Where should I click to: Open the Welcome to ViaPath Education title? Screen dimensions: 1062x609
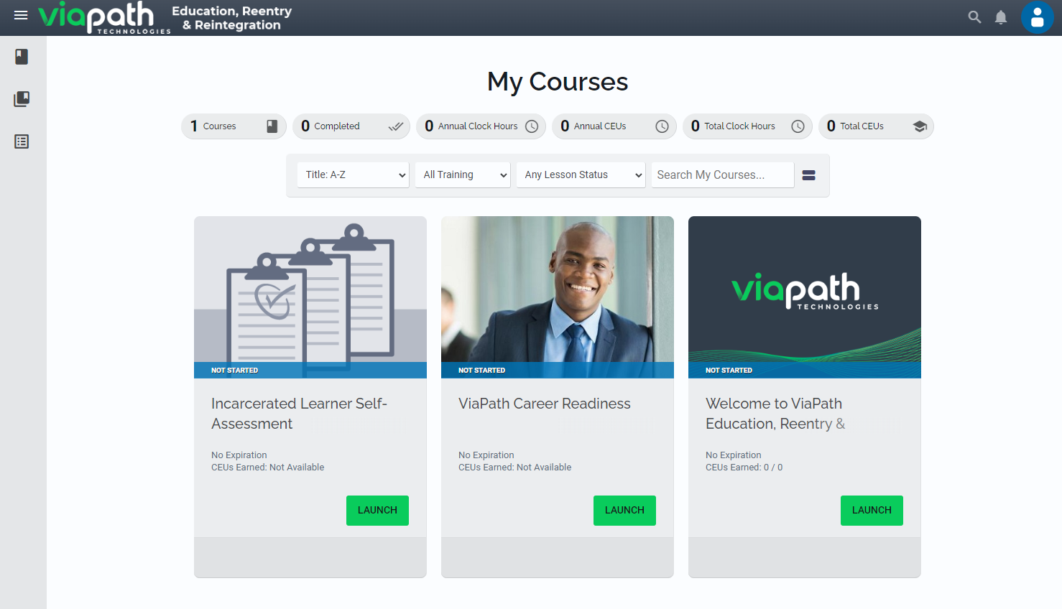[x=775, y=414]
